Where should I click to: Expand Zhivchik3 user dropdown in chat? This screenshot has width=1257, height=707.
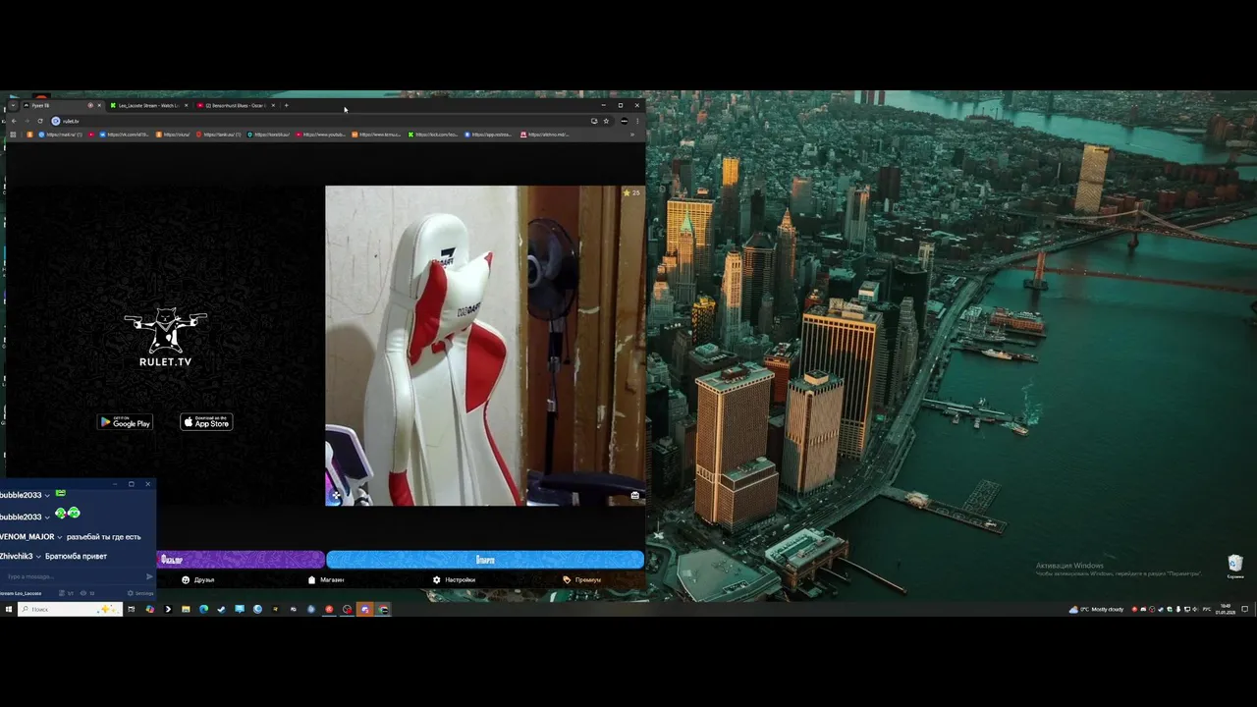click(x=39, y=557)
